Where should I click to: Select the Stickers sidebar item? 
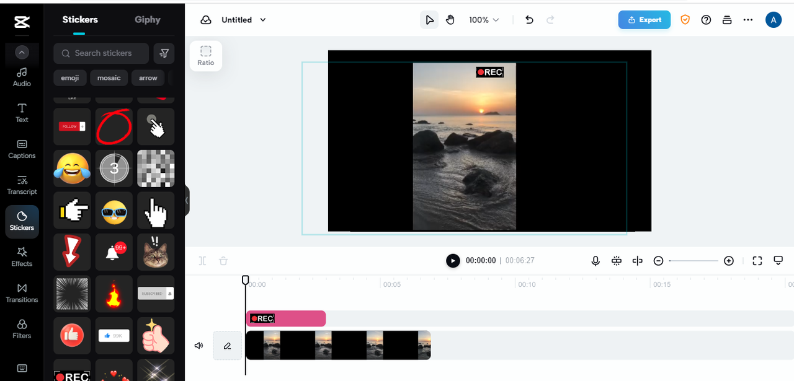[x=22, y=221]
